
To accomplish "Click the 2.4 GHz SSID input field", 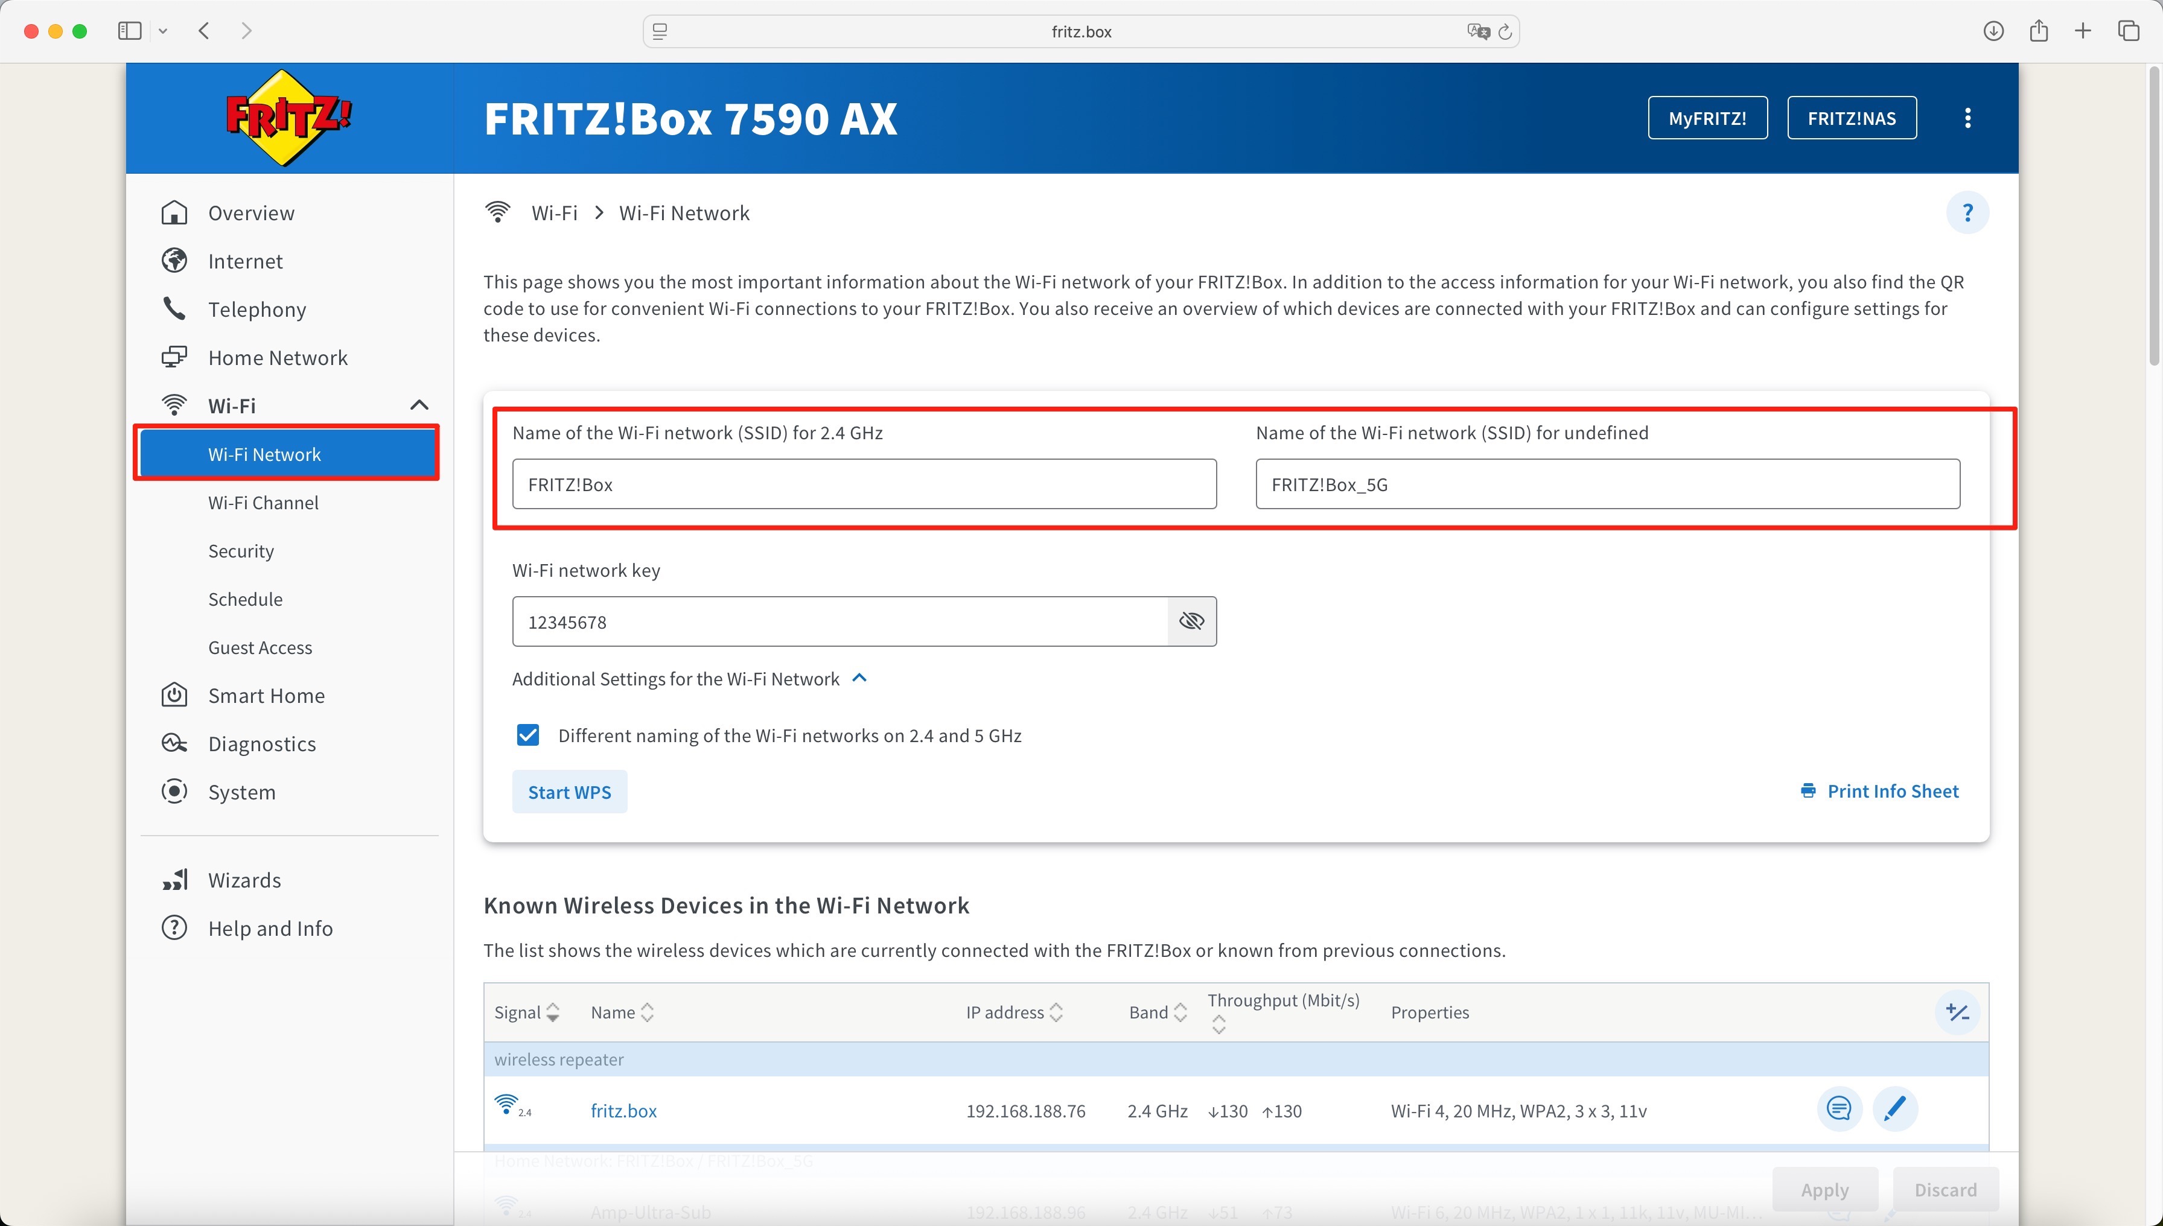I will pyautogui.click(x=864, y=483).
